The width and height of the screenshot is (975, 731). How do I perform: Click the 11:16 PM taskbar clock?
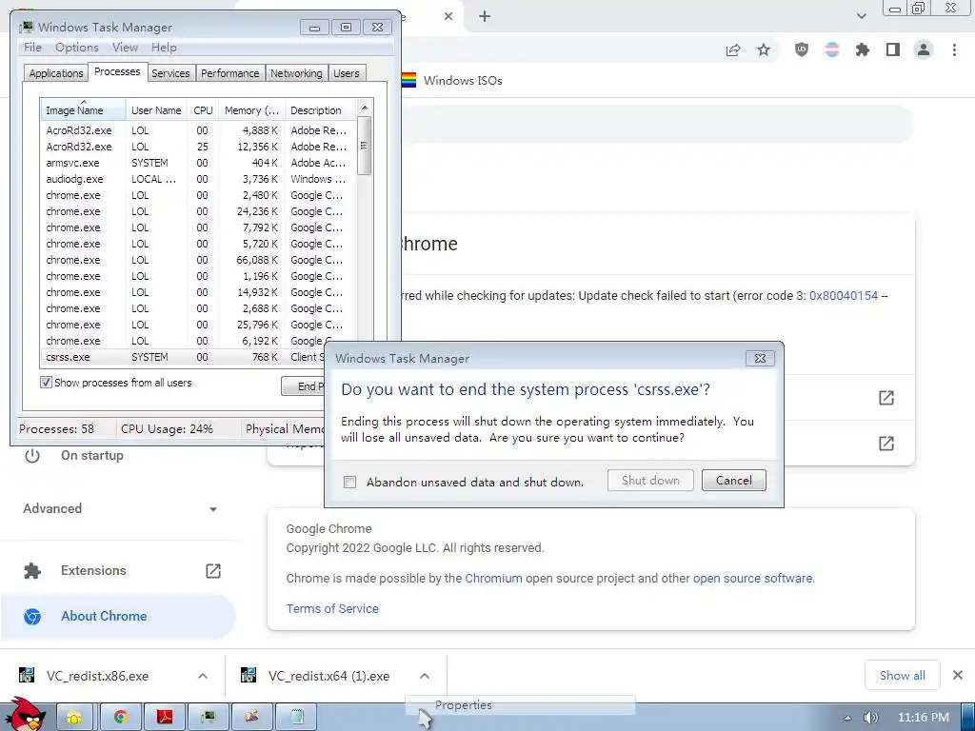[x=923, y=718]
